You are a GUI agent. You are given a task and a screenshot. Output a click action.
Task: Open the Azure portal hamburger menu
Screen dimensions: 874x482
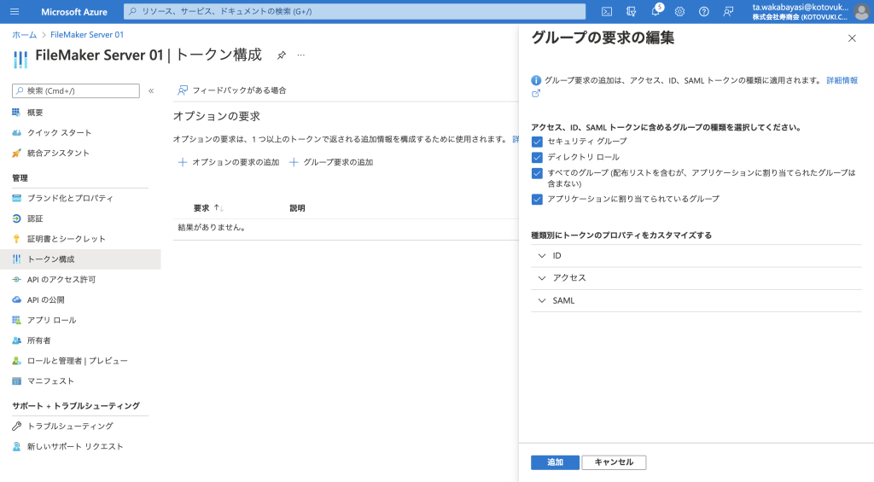point(15,11)
